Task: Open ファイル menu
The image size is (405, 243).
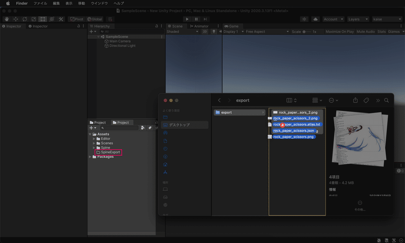Action: point(40,4)
